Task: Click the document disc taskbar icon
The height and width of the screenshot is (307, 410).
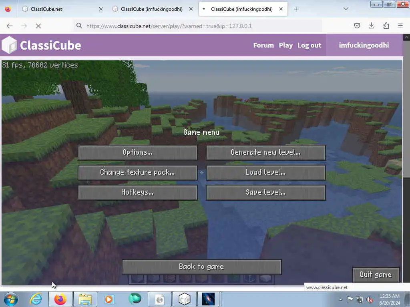Action: tap(160, 299)
